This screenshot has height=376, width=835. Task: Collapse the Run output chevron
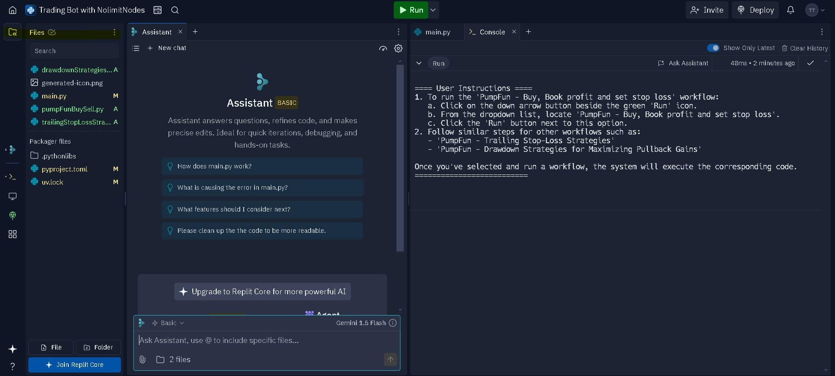419,63
